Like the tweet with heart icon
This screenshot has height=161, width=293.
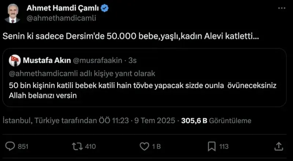145,146
